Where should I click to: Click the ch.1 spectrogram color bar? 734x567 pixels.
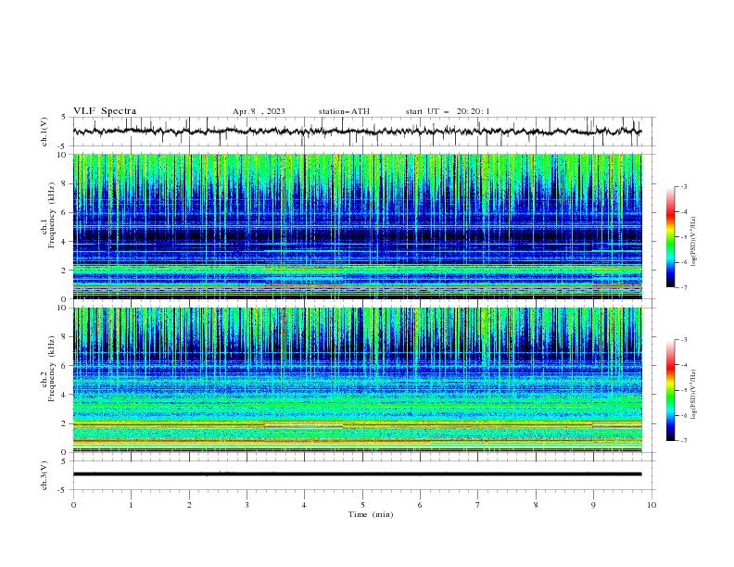tap(671, 237)
